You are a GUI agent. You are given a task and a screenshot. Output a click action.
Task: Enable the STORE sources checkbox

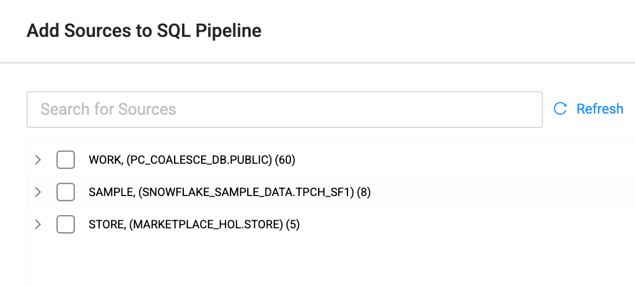coord(66,224)
